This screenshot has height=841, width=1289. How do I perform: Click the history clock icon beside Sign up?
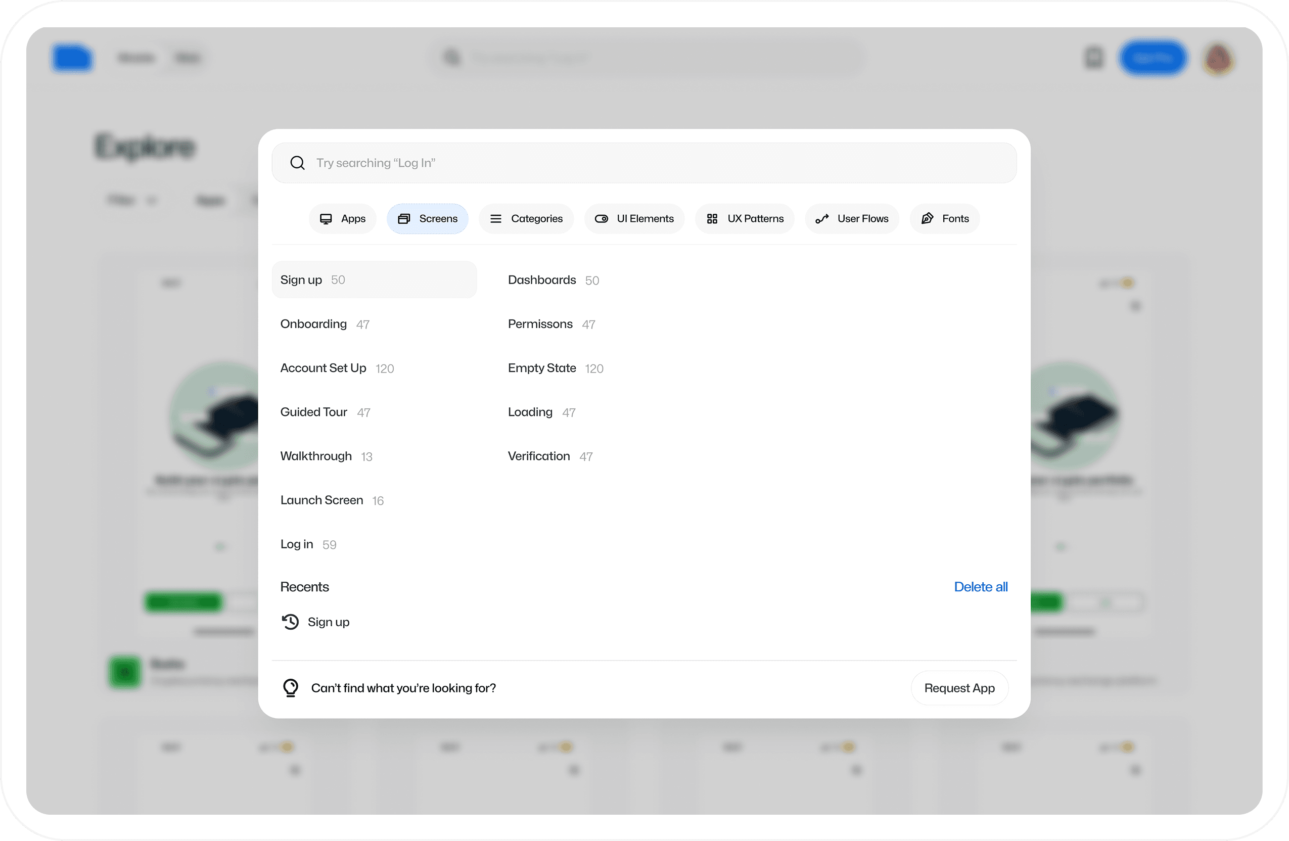[290, 622]
